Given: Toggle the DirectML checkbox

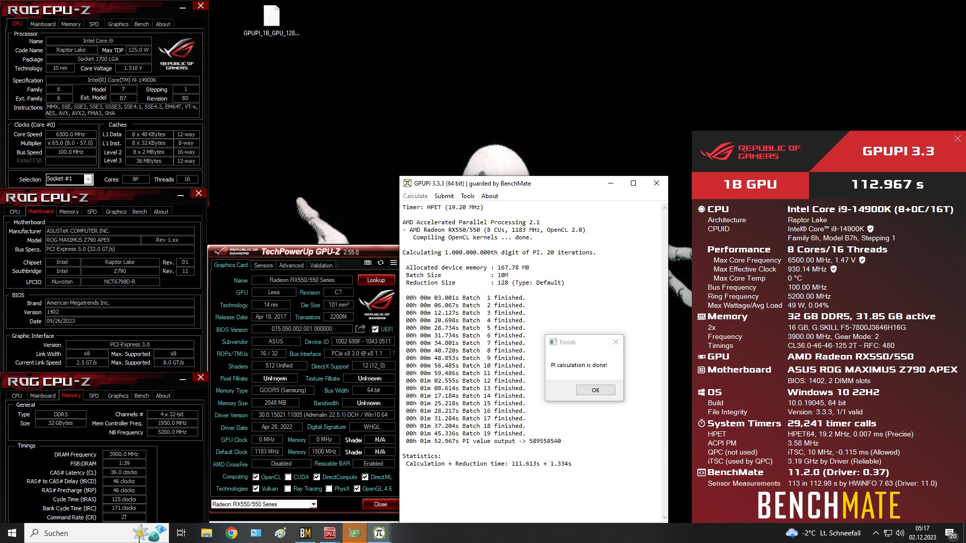Looking at the screenshot, I should point(365,477).
